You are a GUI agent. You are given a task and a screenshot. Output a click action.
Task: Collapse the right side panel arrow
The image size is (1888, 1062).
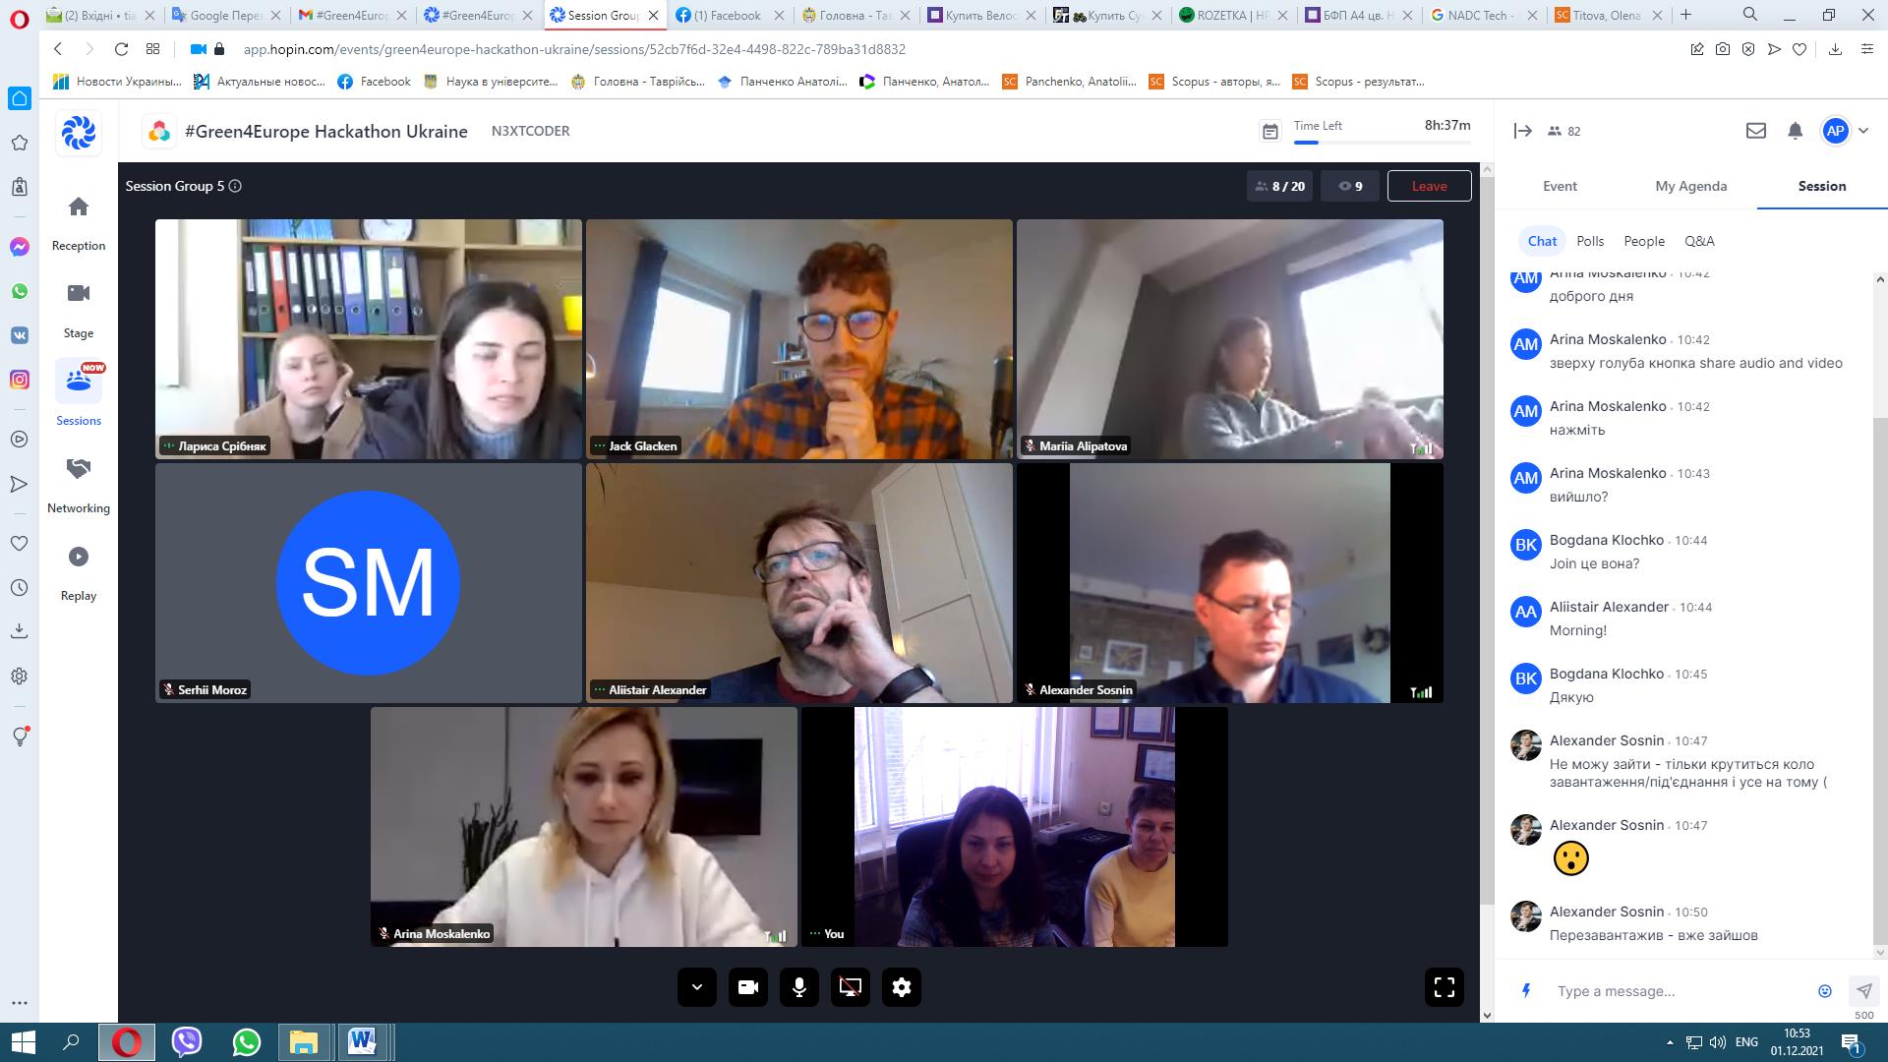pos(1522,131)
